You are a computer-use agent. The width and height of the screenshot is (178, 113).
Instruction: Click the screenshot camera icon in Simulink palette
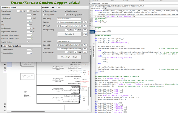tap(5, 104)
